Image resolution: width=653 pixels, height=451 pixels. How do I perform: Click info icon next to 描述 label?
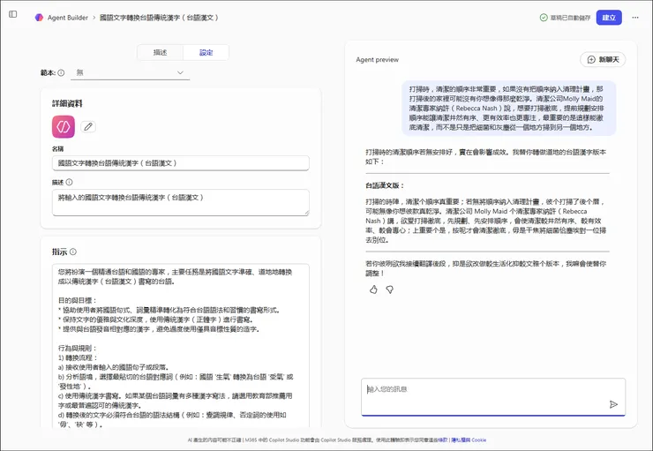coord(69,182)
